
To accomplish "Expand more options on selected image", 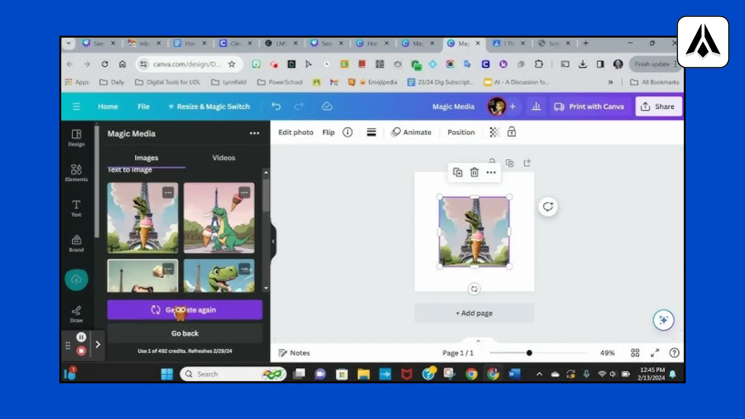I will pos(491,172).
